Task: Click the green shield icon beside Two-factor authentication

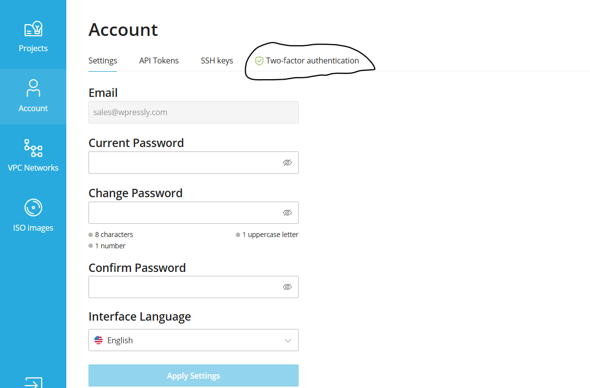Action: coord(259,60)
